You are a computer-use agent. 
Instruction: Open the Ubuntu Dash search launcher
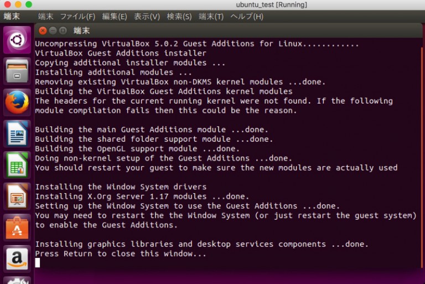(17, 39)
